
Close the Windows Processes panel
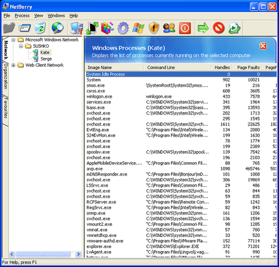click(x=263, y=46)
